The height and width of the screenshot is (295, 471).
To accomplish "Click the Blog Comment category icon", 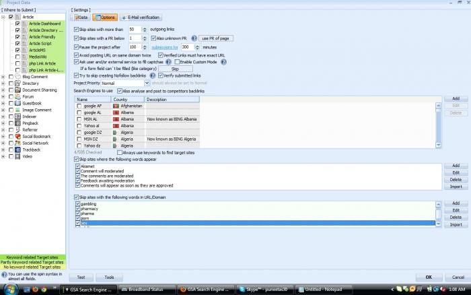I will click(17, 77).
